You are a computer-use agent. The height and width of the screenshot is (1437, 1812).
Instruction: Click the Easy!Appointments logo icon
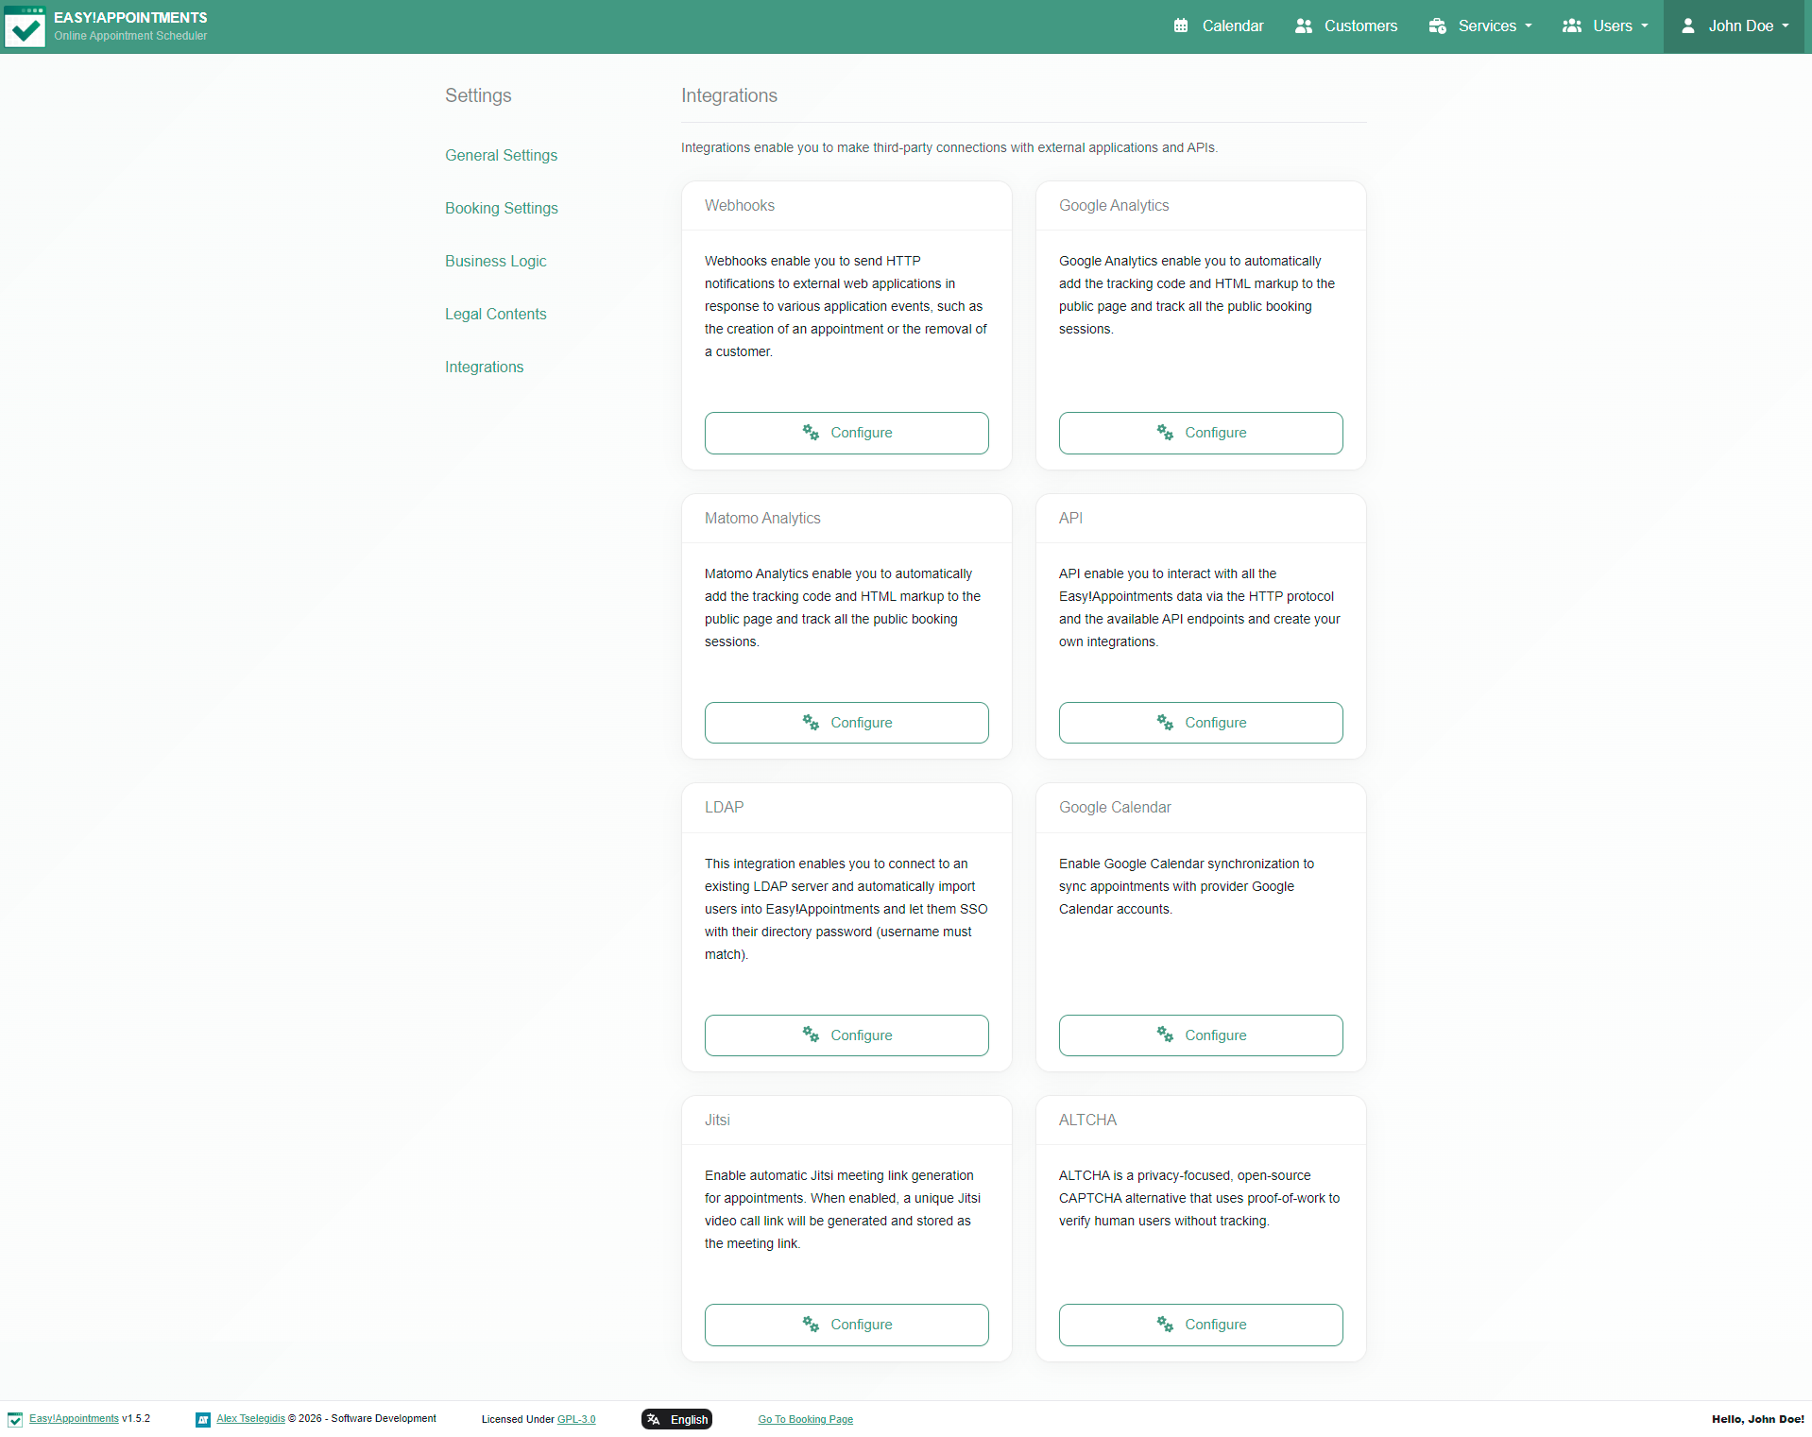(x=26, y=26)
